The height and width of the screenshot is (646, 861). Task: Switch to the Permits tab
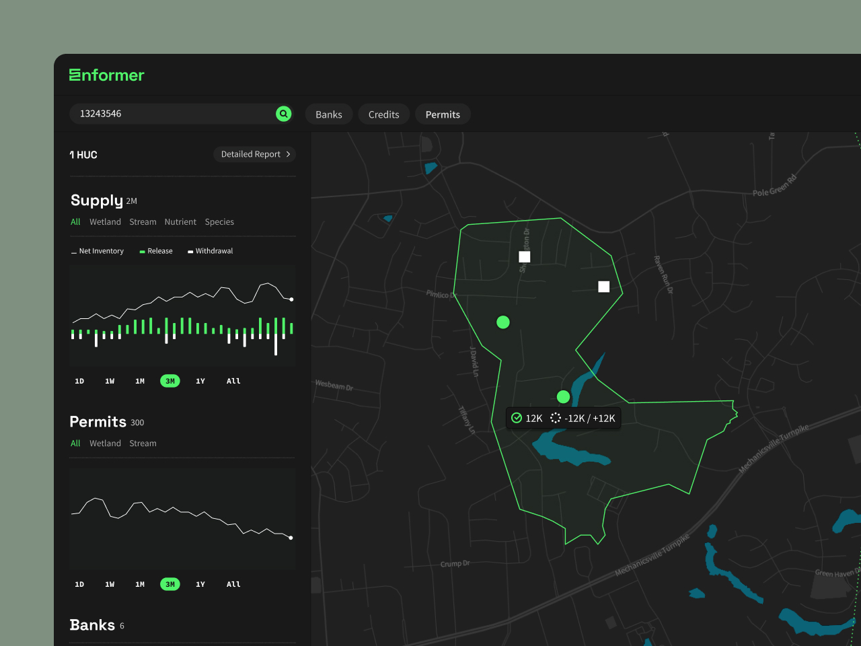(443, 114)
